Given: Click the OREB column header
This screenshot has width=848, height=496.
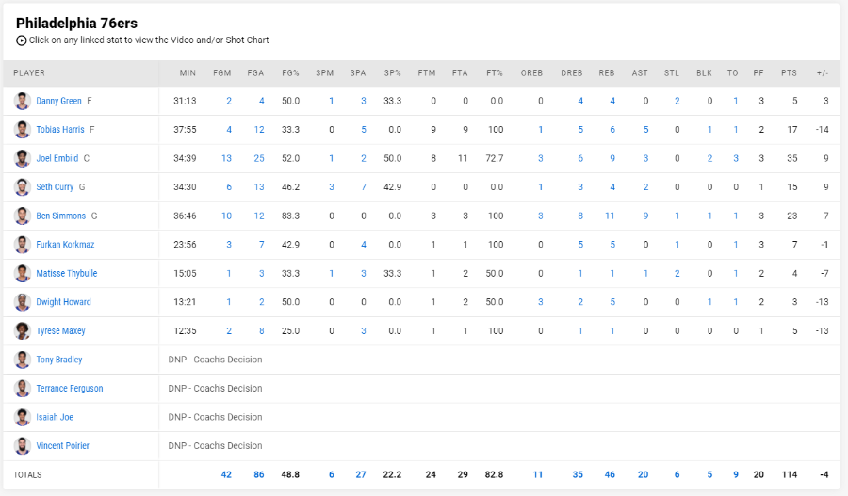Looking at the screenshot, I should [x=531, y=73].
